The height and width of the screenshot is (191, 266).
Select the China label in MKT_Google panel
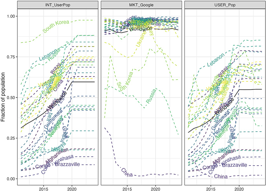point(127,172)
